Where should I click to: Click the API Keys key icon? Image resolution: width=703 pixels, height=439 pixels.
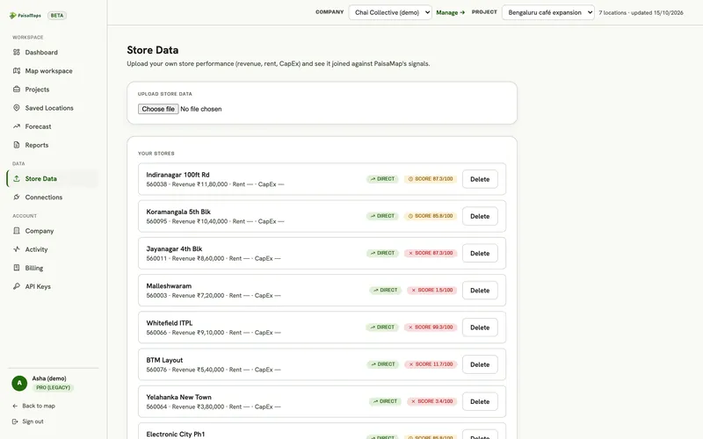(x=17, y=286)
